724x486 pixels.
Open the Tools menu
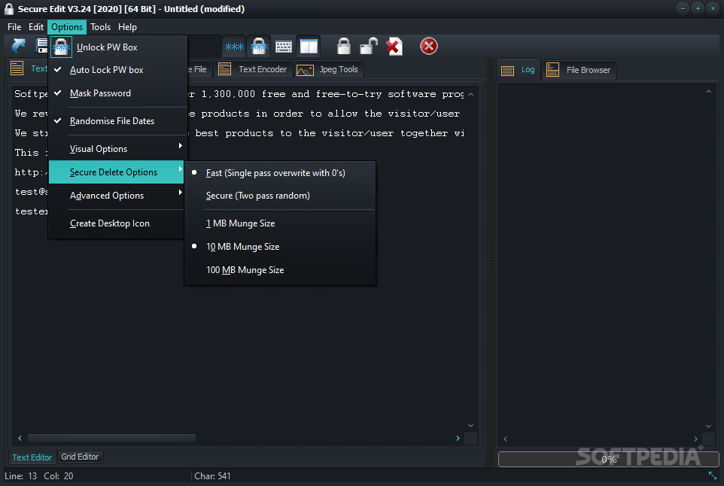click(x=100, y=27)
